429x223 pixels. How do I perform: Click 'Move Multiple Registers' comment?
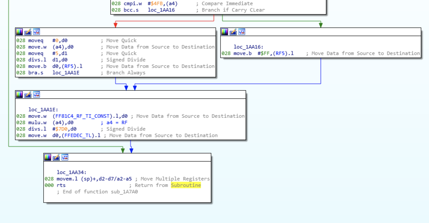click(x=175, y=179)
